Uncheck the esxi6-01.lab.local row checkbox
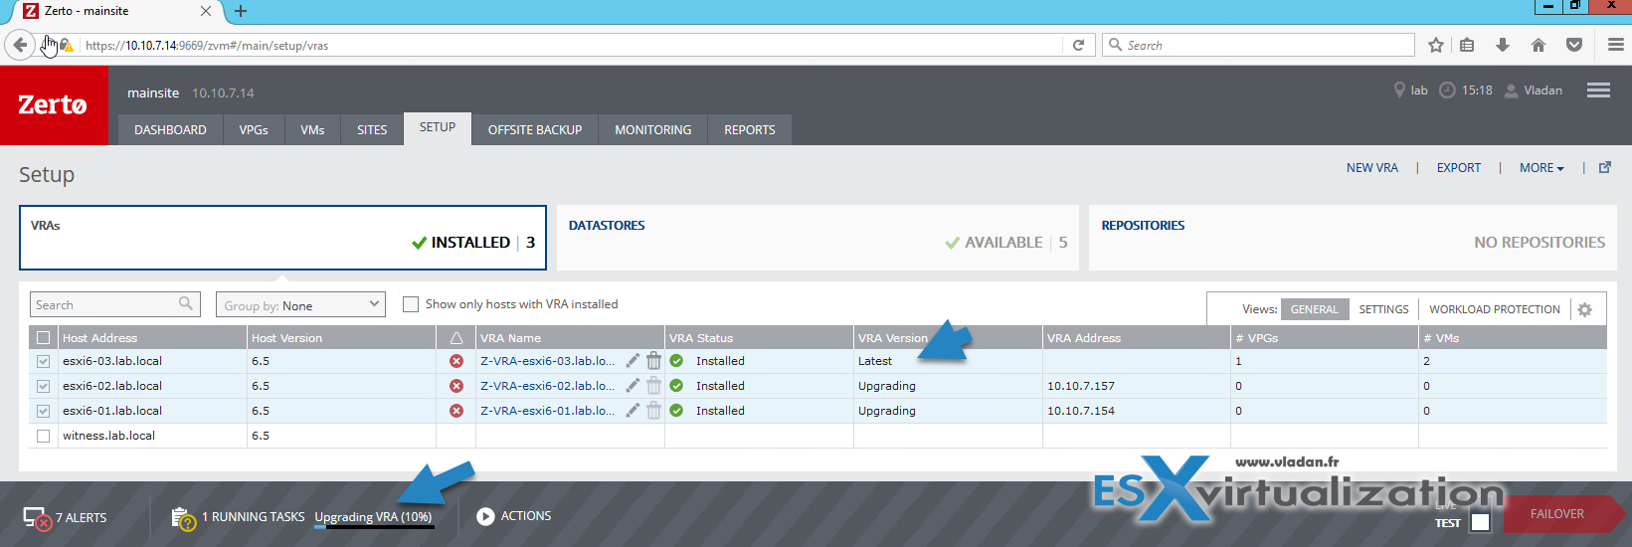Image resolution: width=1632 pixels, height=547 pixels. [x=43, y=411]
